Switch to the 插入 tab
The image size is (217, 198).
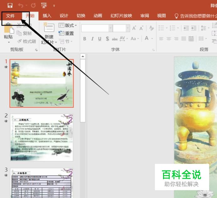[x=47, y=16]
